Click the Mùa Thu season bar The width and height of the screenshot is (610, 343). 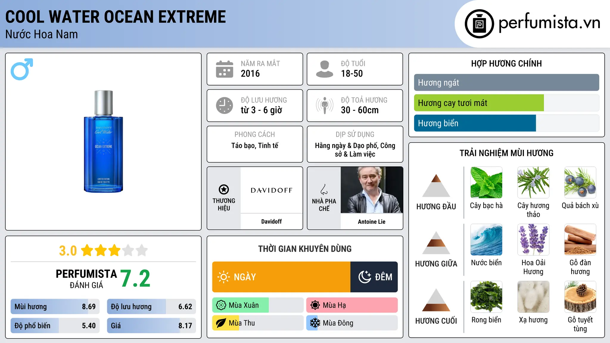pyautogui.click(x=258, y=323)
